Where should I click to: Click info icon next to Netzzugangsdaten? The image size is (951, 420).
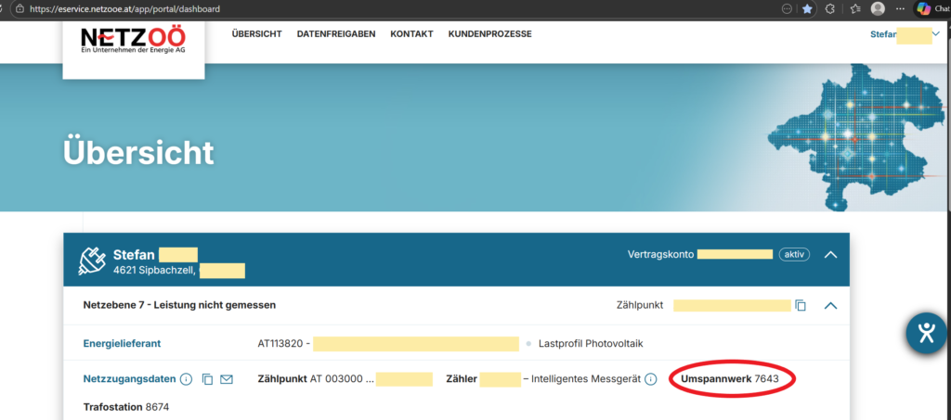coord(186,379)
